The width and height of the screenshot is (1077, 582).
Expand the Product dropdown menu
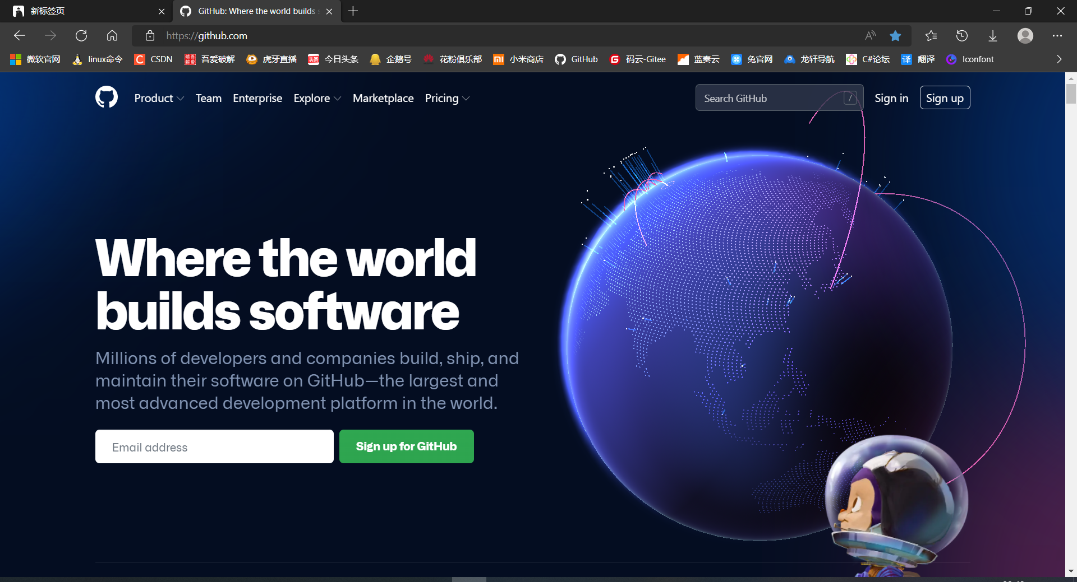159,98
